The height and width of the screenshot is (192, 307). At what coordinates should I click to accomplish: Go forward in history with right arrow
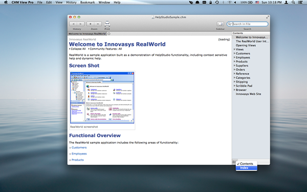(80, 24)
